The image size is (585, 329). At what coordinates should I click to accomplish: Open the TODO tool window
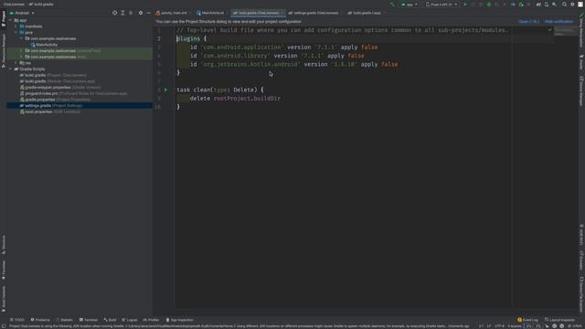[17, 320]
